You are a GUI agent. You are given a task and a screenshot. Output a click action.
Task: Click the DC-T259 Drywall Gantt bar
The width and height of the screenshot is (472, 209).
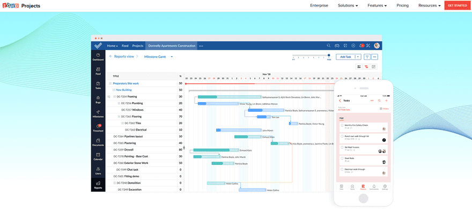[216, 150]
